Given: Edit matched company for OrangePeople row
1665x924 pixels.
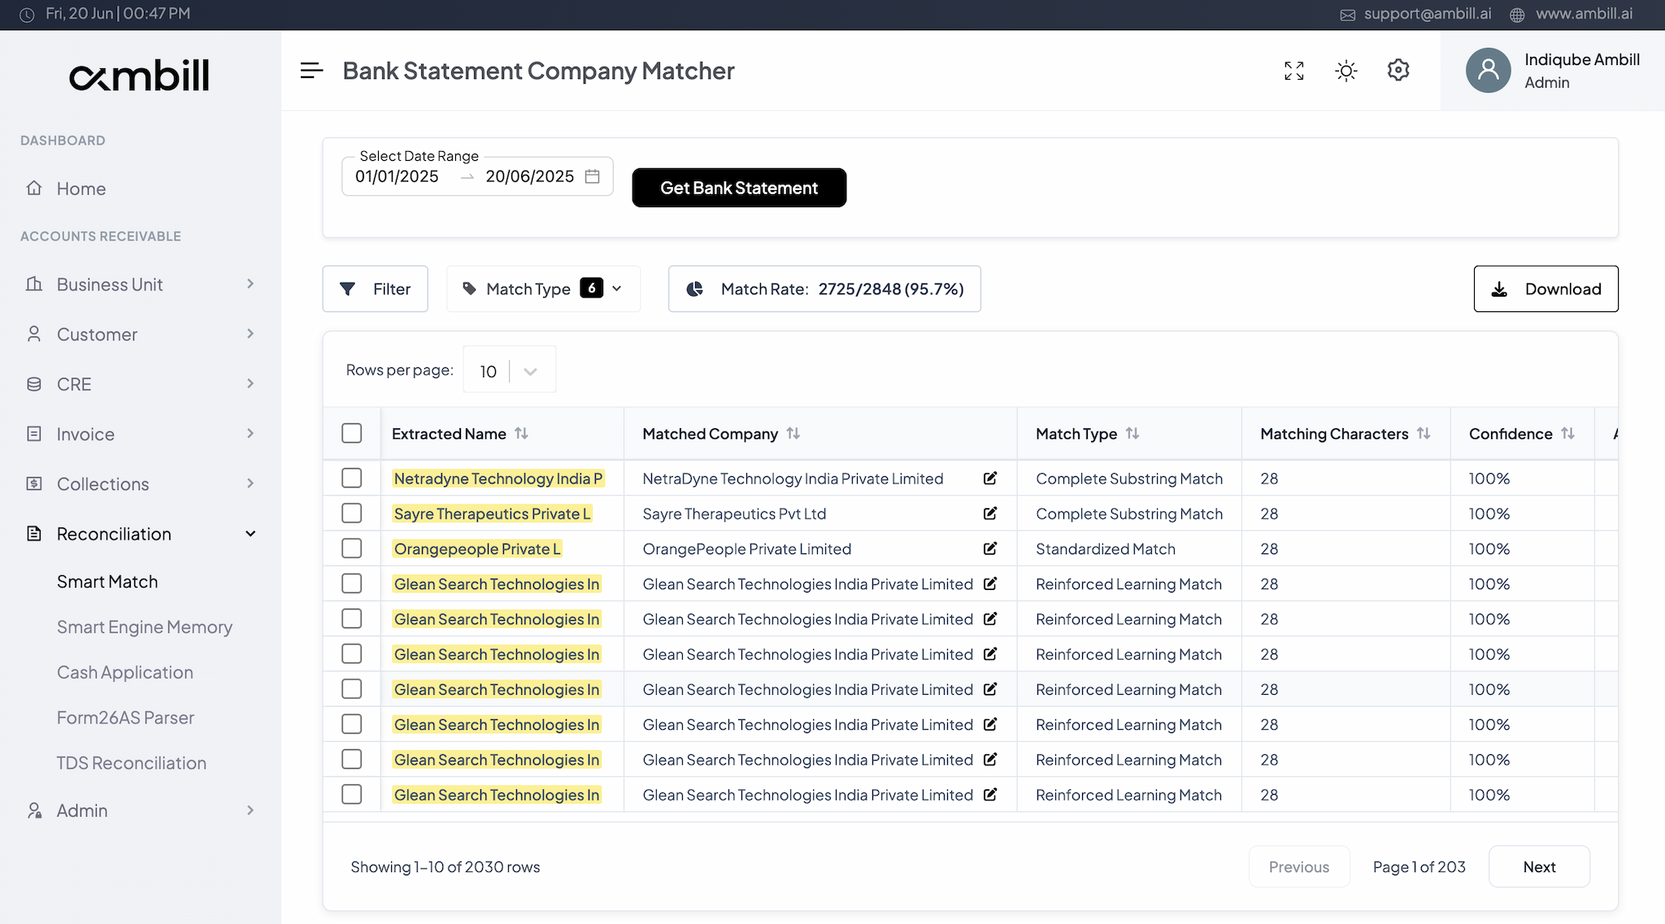Looking at the screenshot, I should pyautogui.click(x=990, y=549).
